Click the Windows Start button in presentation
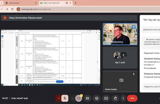 [2, 85]
